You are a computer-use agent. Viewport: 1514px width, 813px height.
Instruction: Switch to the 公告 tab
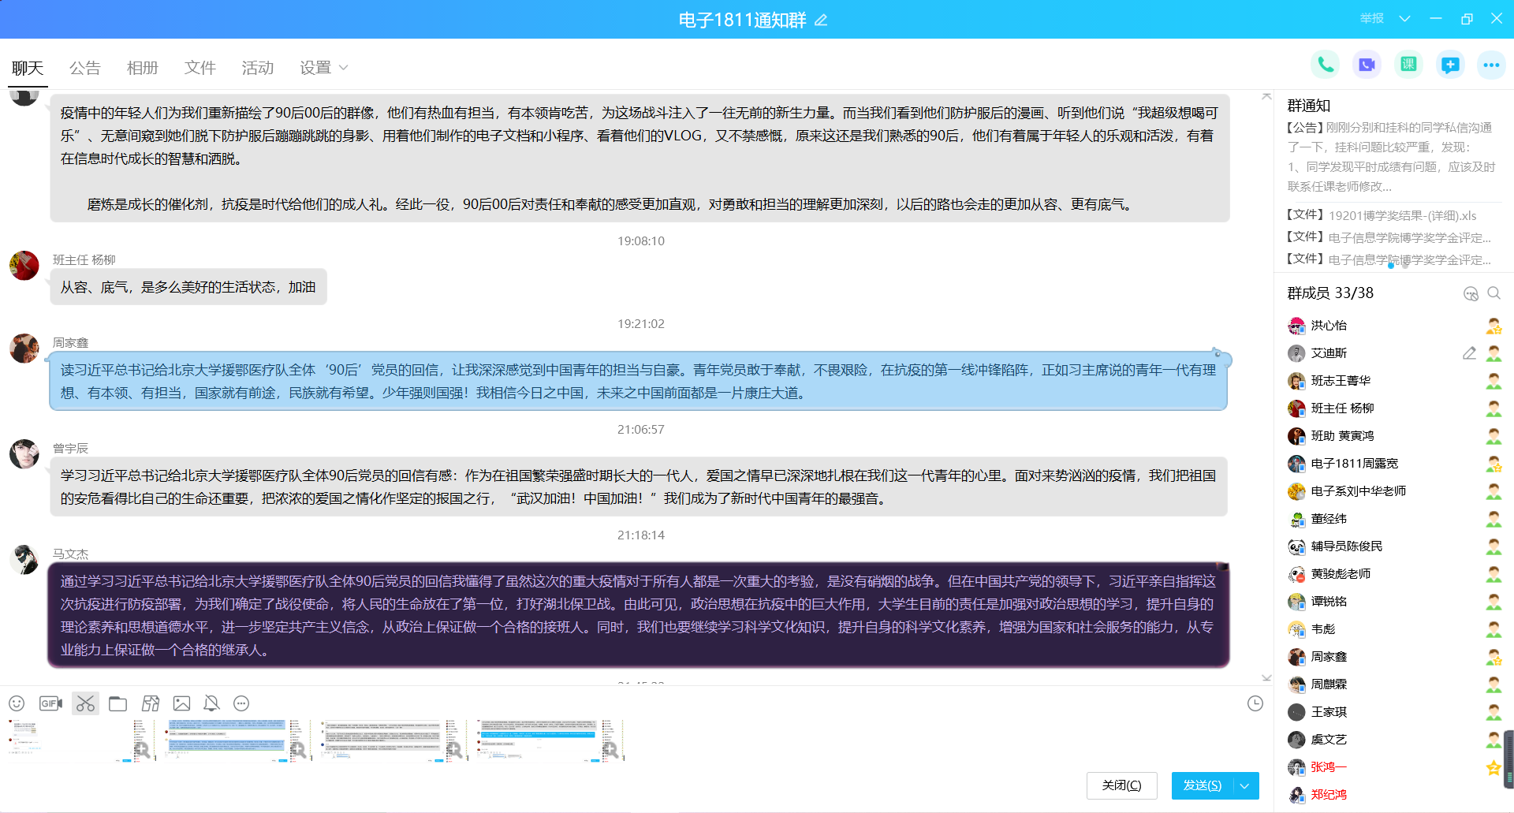coord(84,68)
